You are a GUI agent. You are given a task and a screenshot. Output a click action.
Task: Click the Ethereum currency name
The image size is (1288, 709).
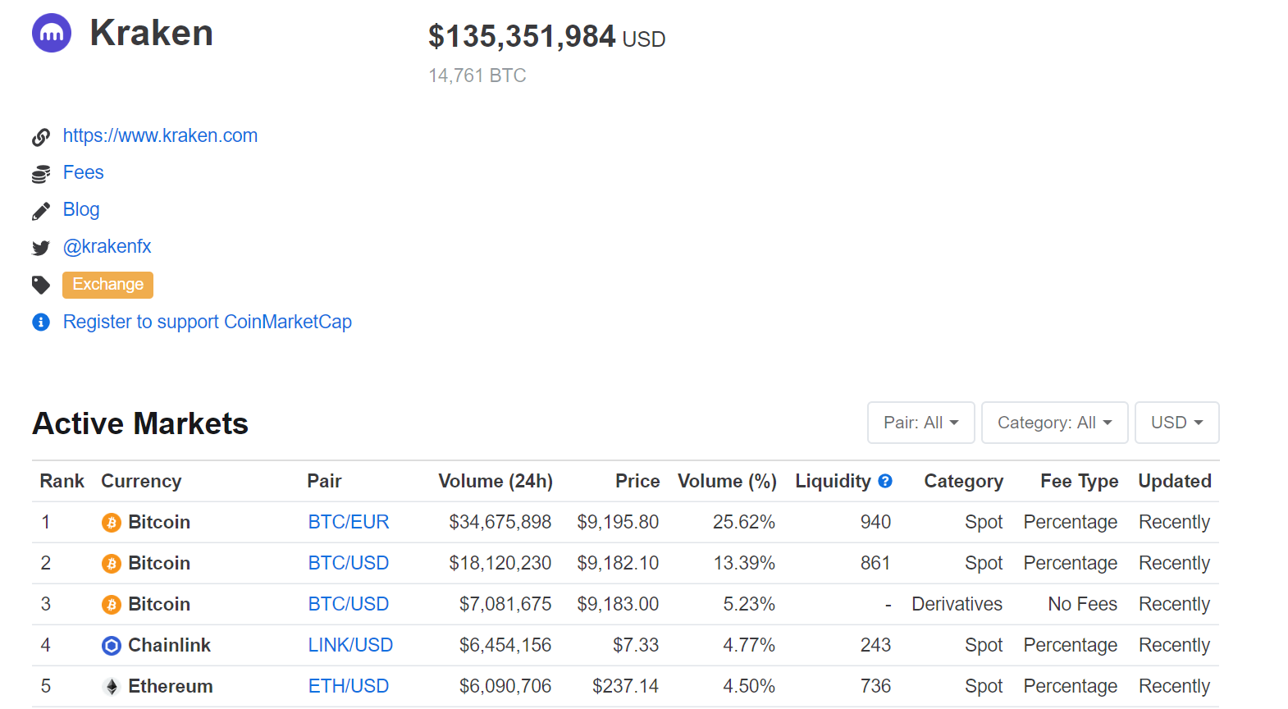[171, 686]
